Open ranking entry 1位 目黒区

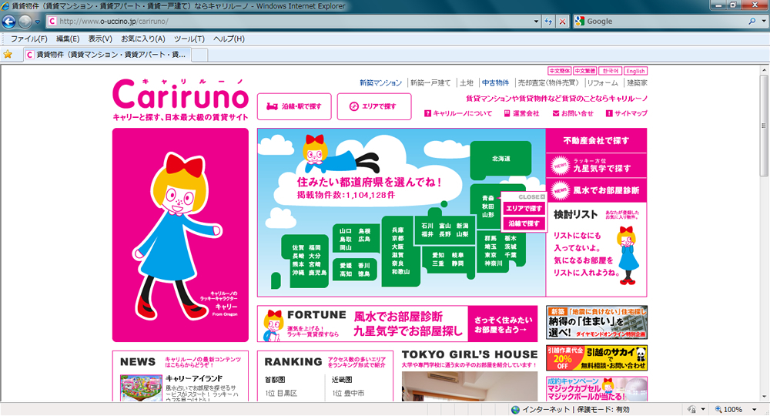coord(281,394)
